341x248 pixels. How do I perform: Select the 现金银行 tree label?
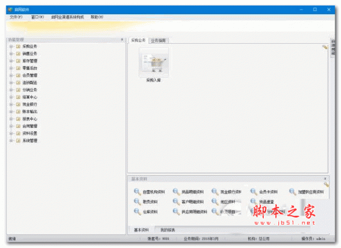coord(30,104)
